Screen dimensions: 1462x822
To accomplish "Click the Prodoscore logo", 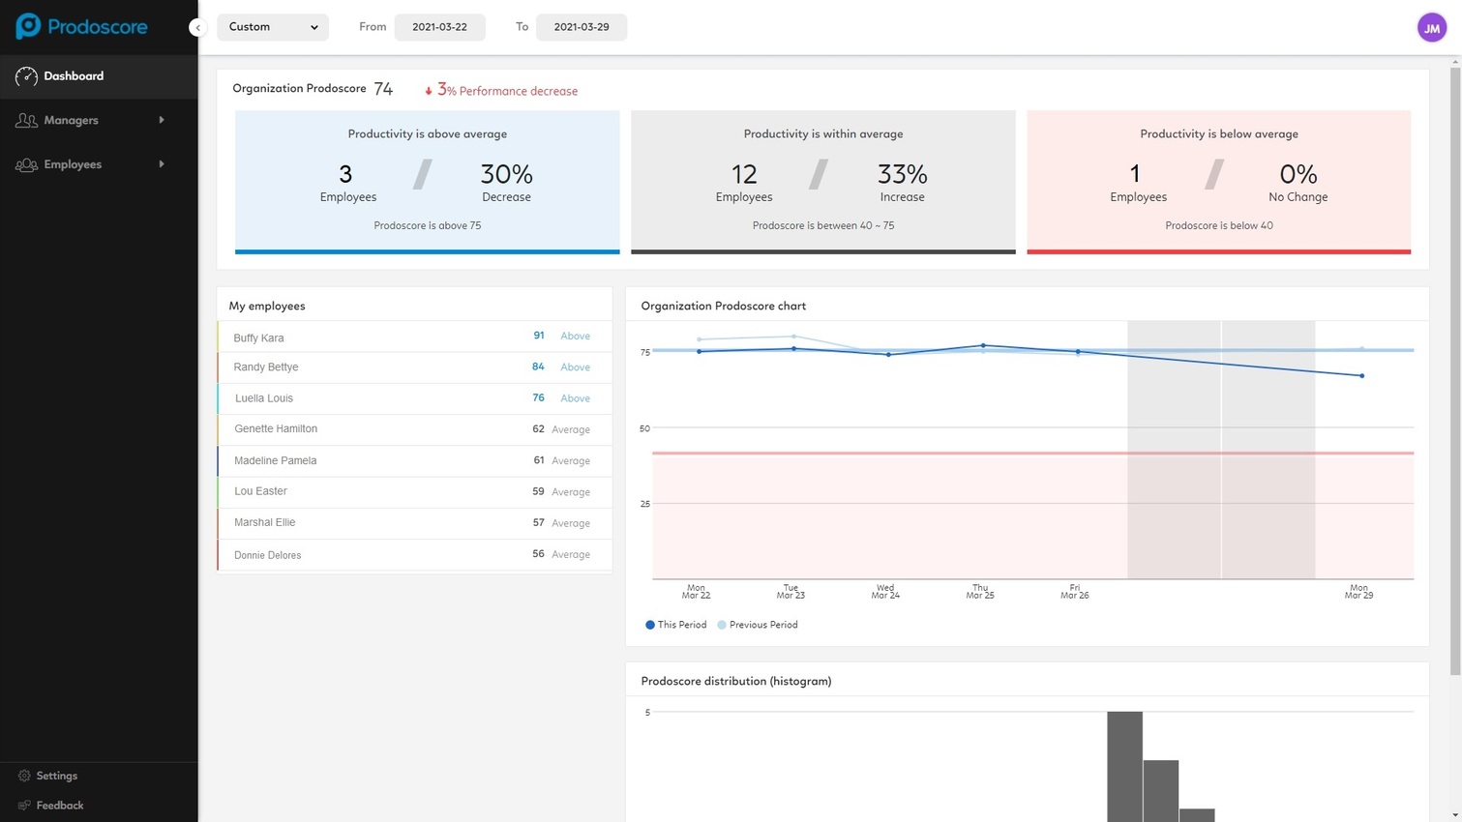I will 81,27.
